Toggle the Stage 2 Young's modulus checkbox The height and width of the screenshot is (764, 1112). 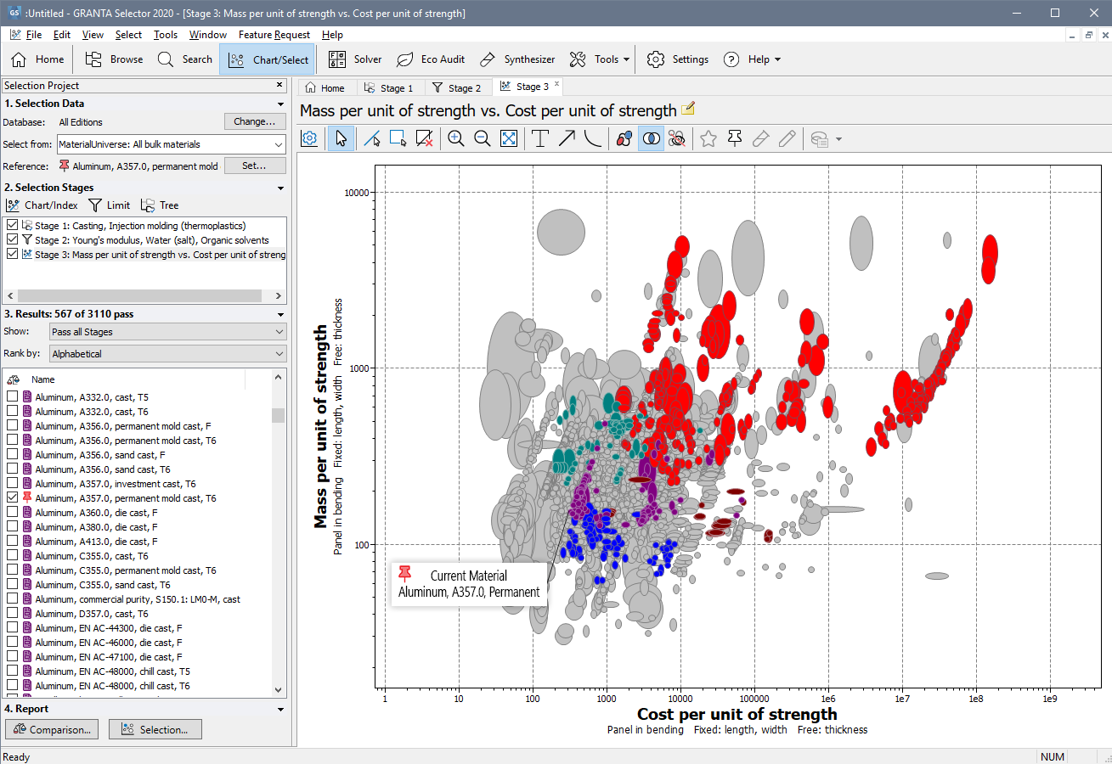pos(12,240)
